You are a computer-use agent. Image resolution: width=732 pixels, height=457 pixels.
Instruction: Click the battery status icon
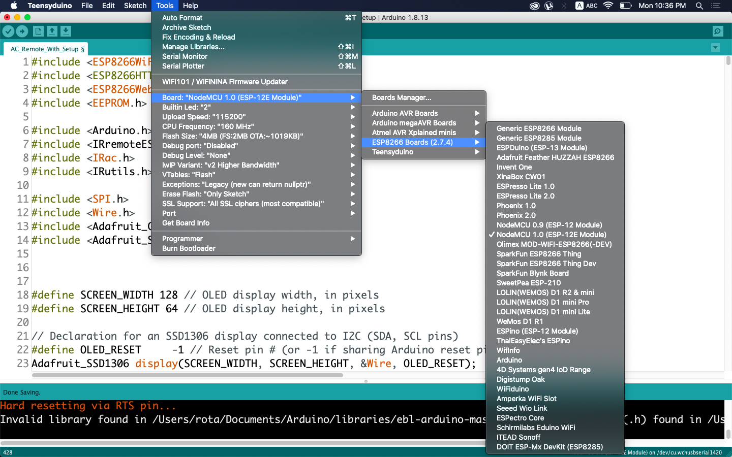pos(626,6)
